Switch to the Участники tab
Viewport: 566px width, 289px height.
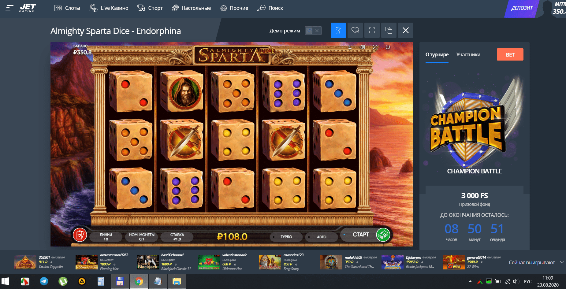click(468, 54)
